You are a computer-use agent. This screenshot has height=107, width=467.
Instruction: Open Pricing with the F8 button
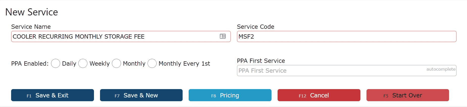230,95
